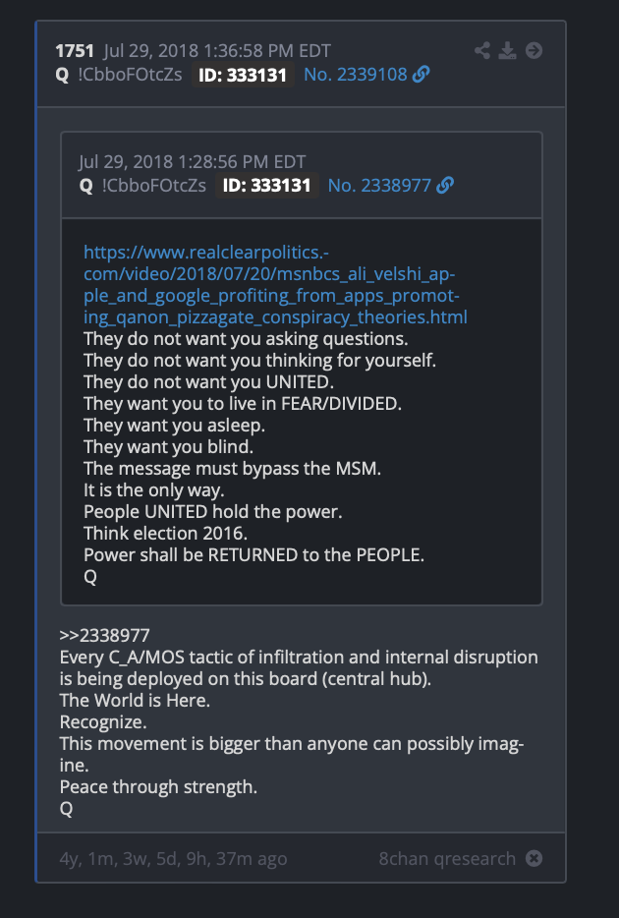
Task: Copy link icon next to No. 2339108
Action: [421, 75]
